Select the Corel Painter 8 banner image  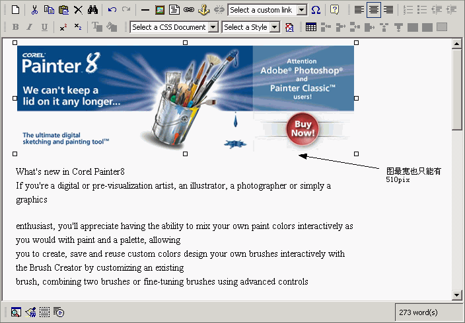click(186, 98)
